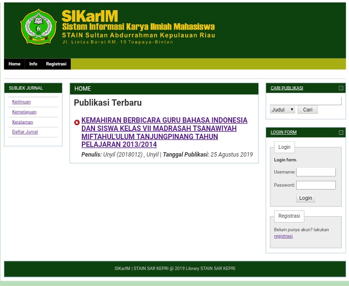Click the Login fieldset legend
The height and width of the screenshot is (286, 349).
pos(284,147)
